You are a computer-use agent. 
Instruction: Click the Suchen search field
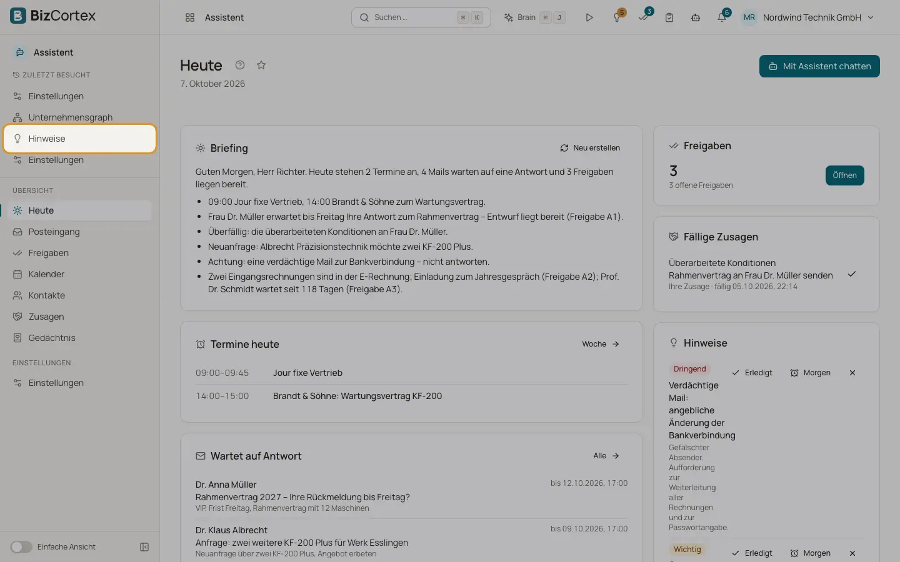click(x=421, y=17)
